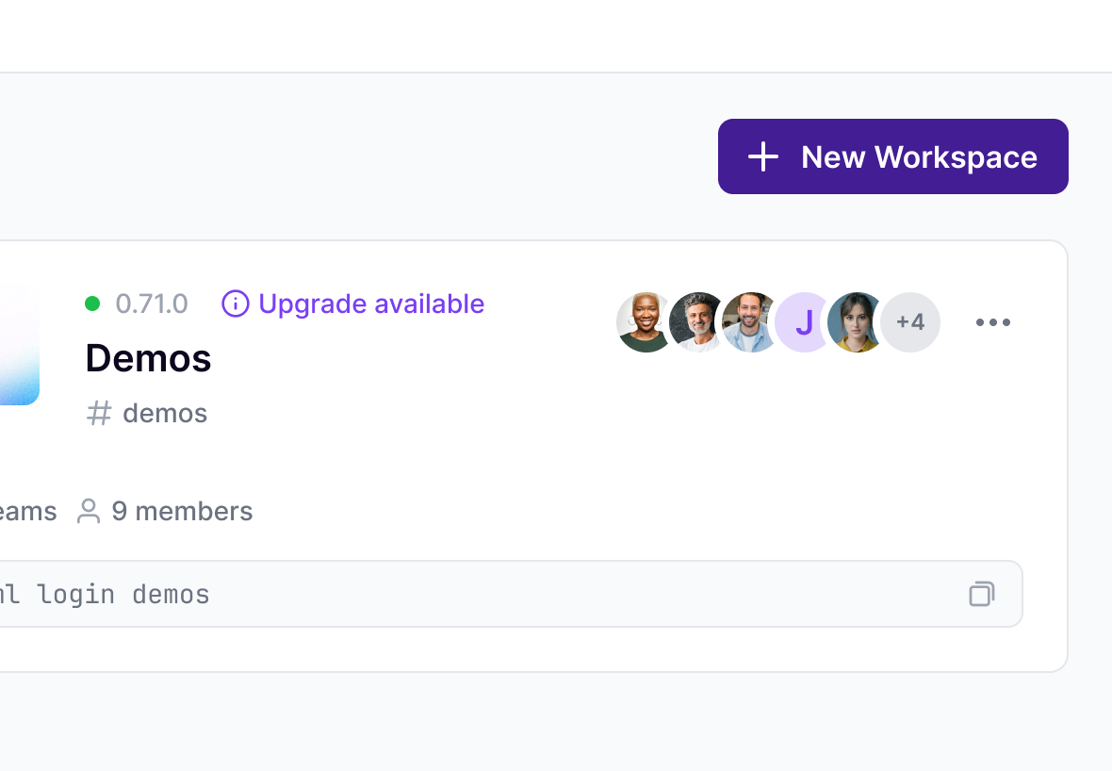Screen dimensions: 1112x771
Task: Select the dark-haired bearded man avatar
Action: coord(748,322)
